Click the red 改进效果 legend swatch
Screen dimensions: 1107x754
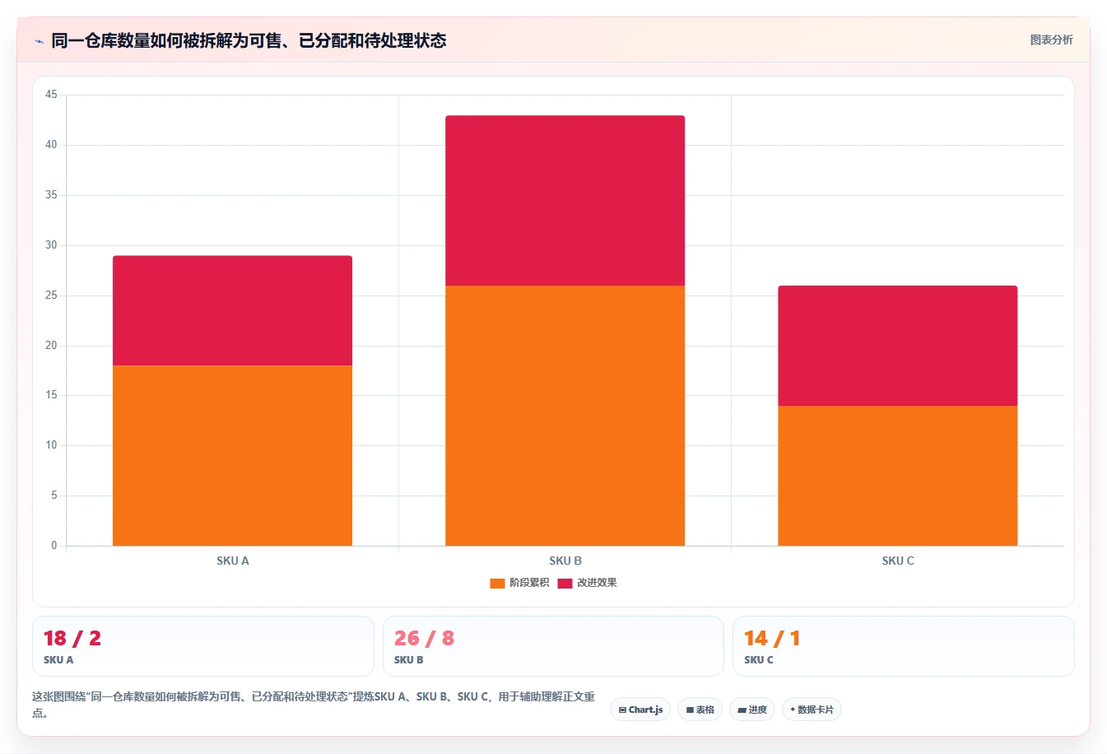coord(565,584)
